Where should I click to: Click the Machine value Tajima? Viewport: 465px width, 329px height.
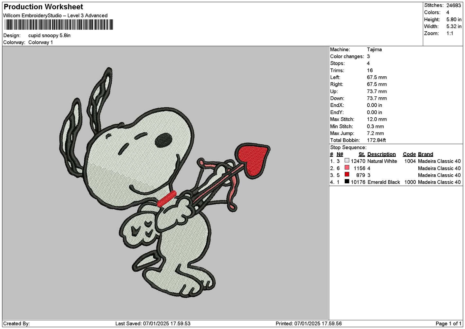[x=374, y=50]
